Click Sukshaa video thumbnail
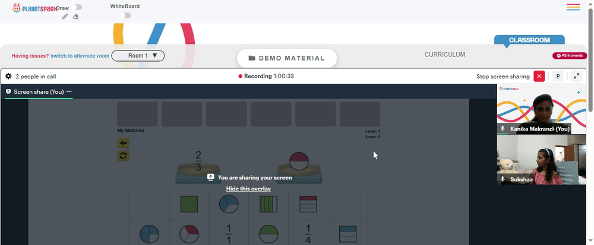This screenshot has height=245, width=594. coord(541,160)
